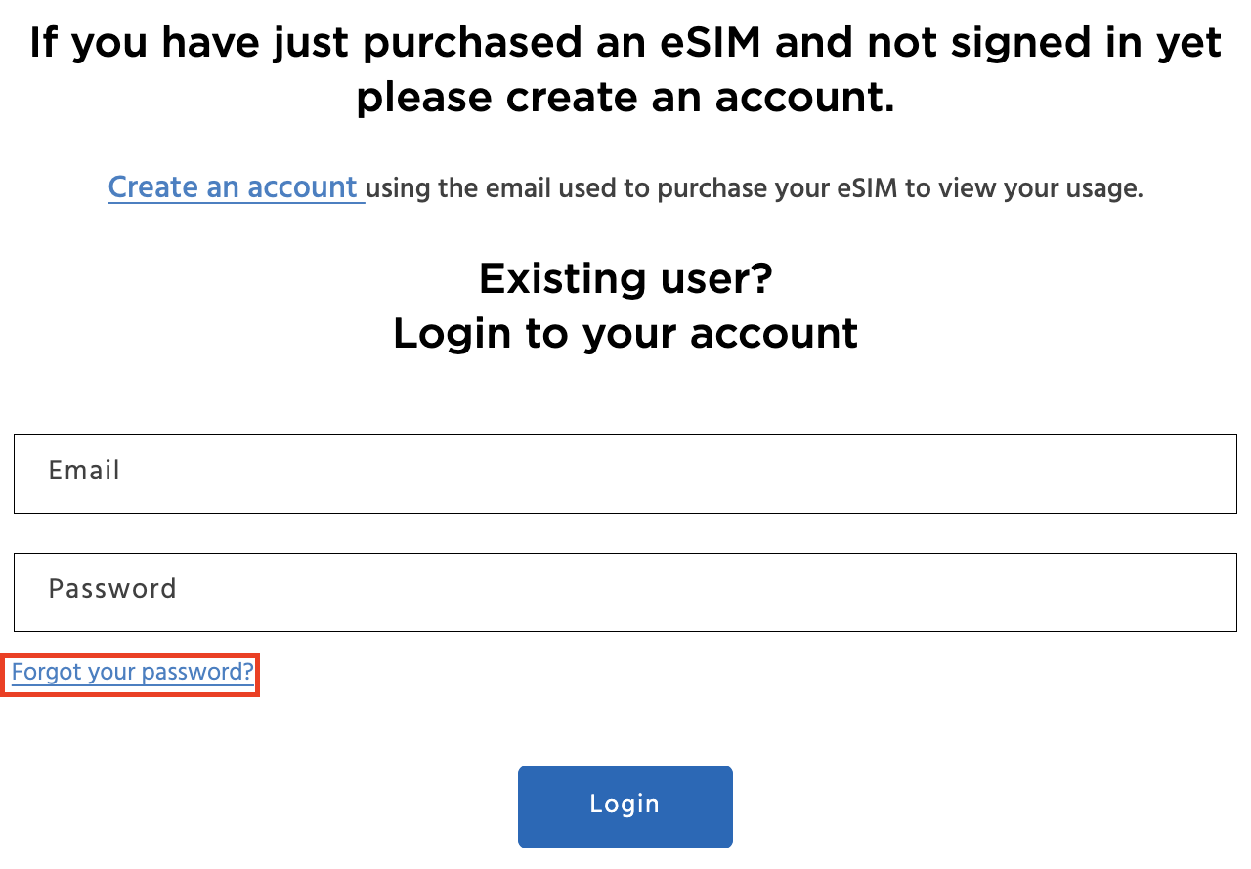This screenshot has height=869, width=1251.
Task: Open the Forgot your password link
Action: pyautogui.click(x=132, y=673)
